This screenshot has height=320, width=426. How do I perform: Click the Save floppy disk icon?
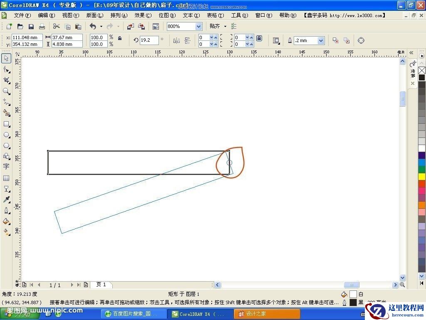point(31,27)
